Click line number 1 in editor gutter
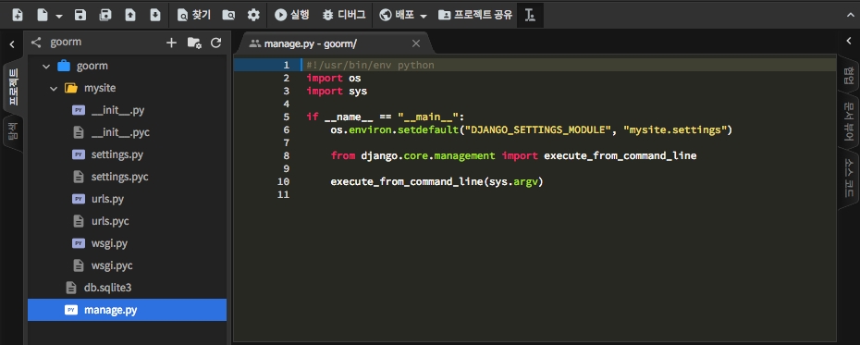Viewport: 860px width, 345px height. (286, 66)
